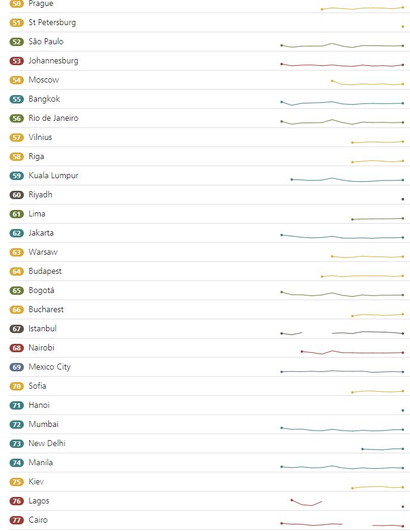Image resolution: width=410 pixels, height=531 pixels.
Task: Click the Hanoi single data point
Action: coord(403,410)
